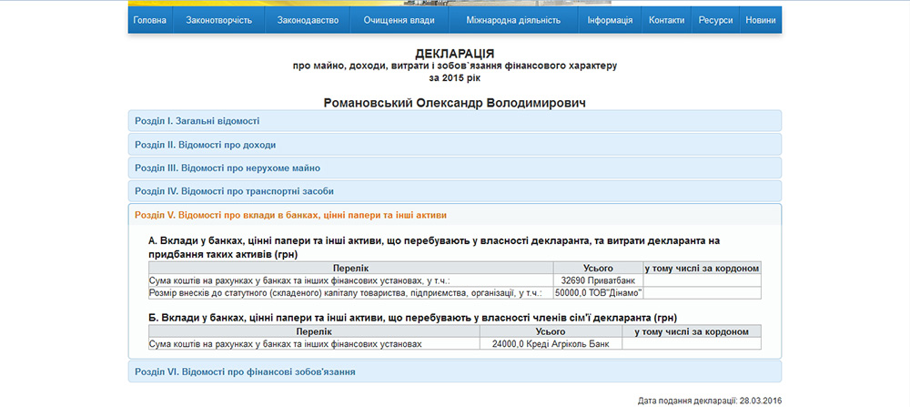This screenshot has height=407, width=910.
Task: Expand Розділ I. Загальні відомості
Action: (x=197, y=120)
